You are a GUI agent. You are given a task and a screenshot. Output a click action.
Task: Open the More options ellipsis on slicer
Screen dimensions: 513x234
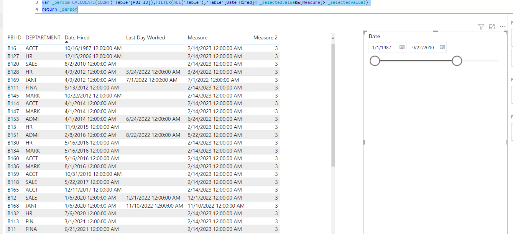[x=503, y=27]
